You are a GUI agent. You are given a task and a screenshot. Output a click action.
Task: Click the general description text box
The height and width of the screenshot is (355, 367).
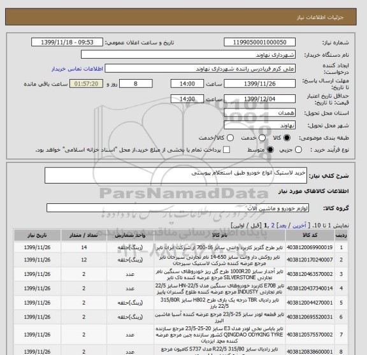[176, 175]
